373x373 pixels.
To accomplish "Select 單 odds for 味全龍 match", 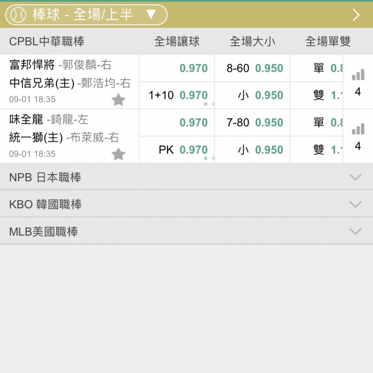I will pos(317,122).
